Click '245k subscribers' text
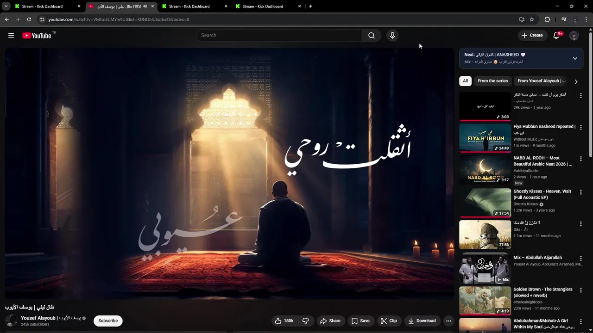The image size is (593, 333). point(35,325)
